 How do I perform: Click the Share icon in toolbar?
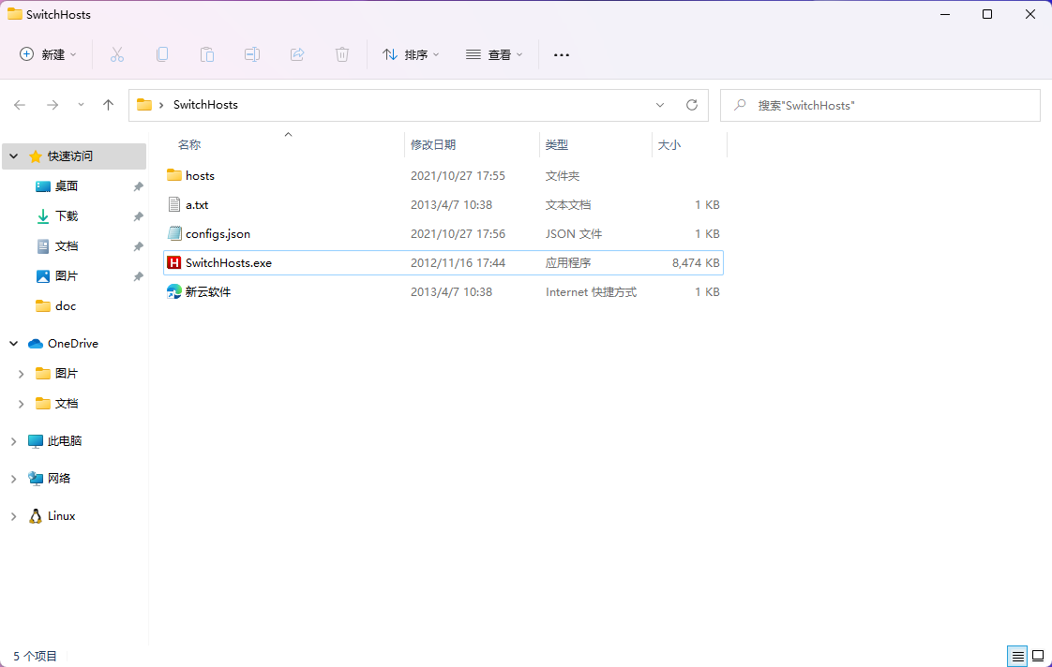tap(296, 54)
